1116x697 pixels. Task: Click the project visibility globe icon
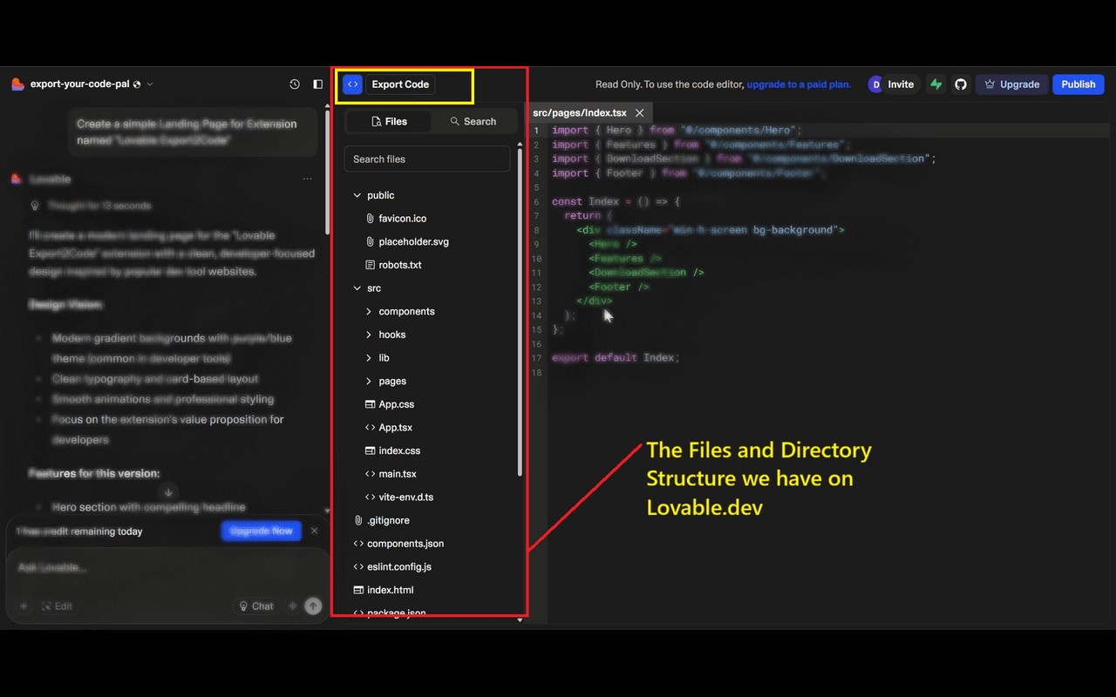(x=137, y=85)
